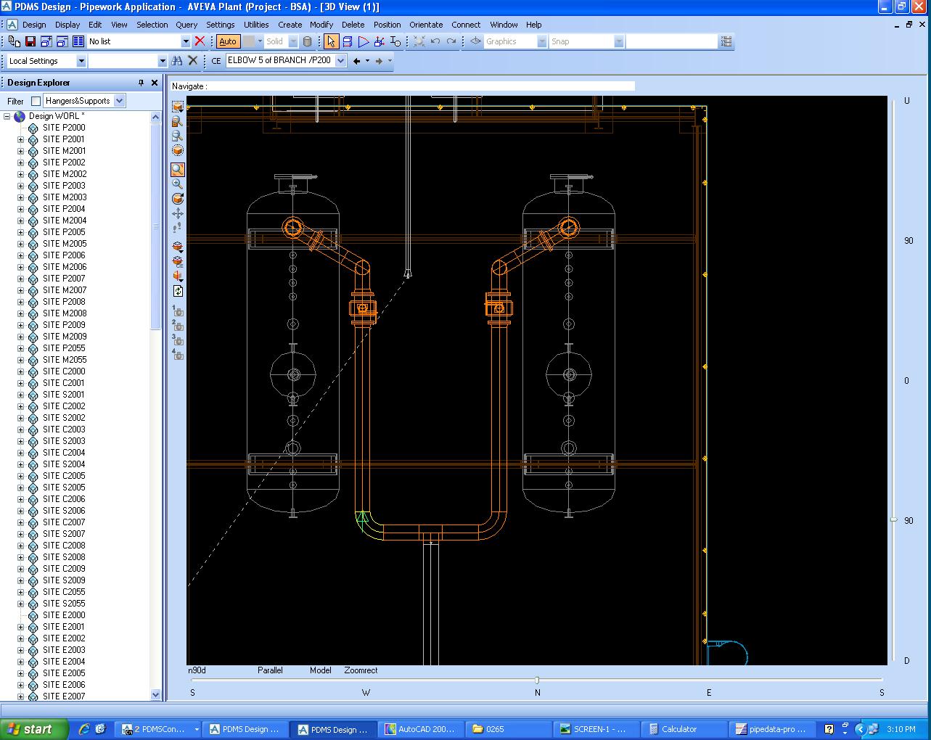
Task: Click the Windows start button
Action: [x=34, y=729]
